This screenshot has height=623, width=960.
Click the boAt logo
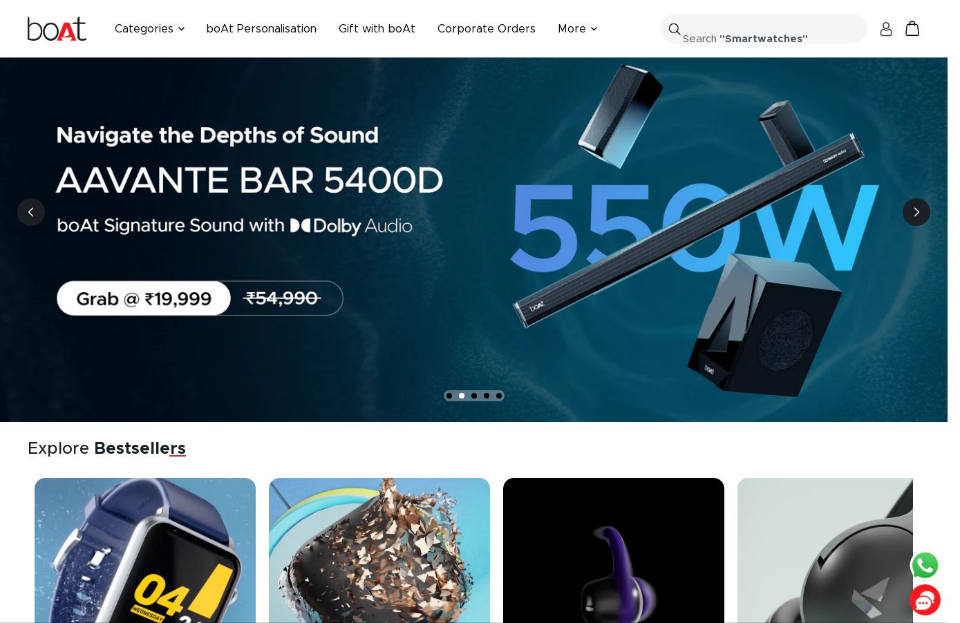pos(57,28)
